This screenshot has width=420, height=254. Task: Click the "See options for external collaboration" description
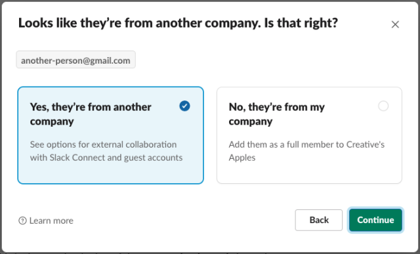pyautogui.click(x=104, y=144)
